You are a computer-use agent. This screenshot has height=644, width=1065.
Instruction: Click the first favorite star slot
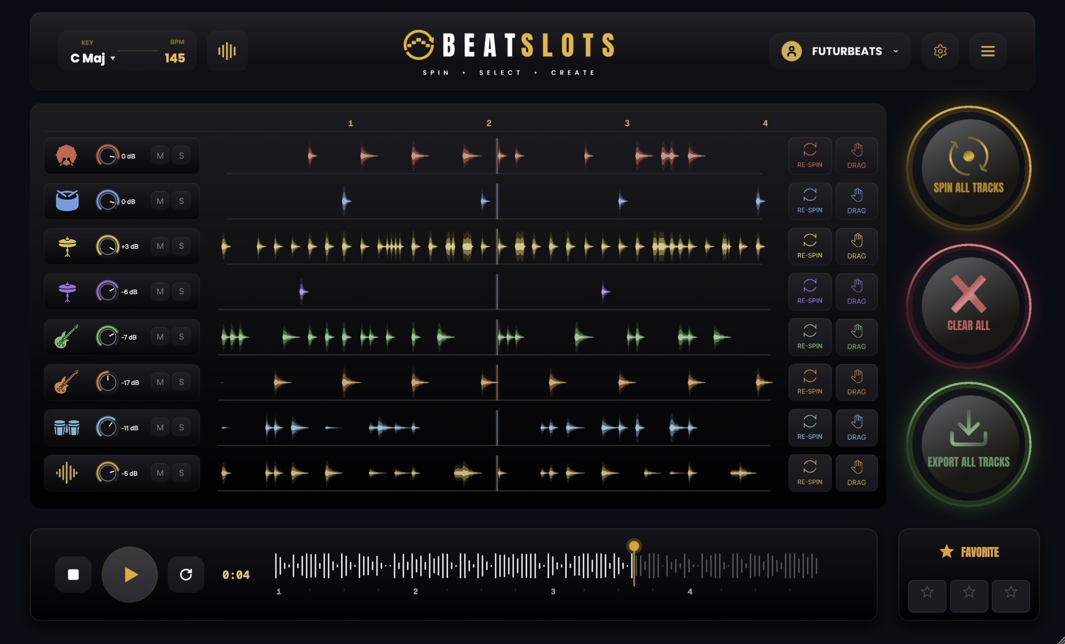pyautogui.click(x=927, y=595)
